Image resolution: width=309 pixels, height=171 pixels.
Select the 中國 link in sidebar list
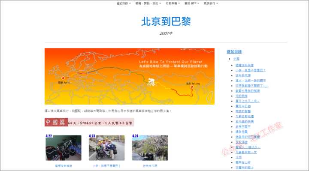tap(236, 59)
